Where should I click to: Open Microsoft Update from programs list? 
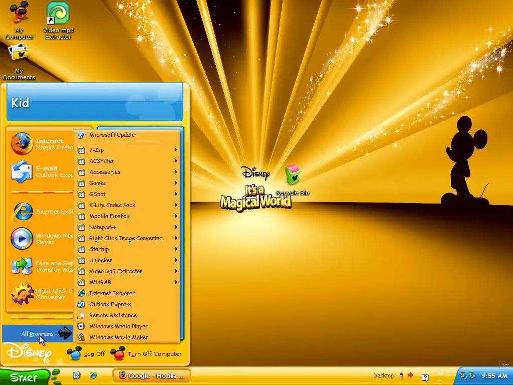127,135
